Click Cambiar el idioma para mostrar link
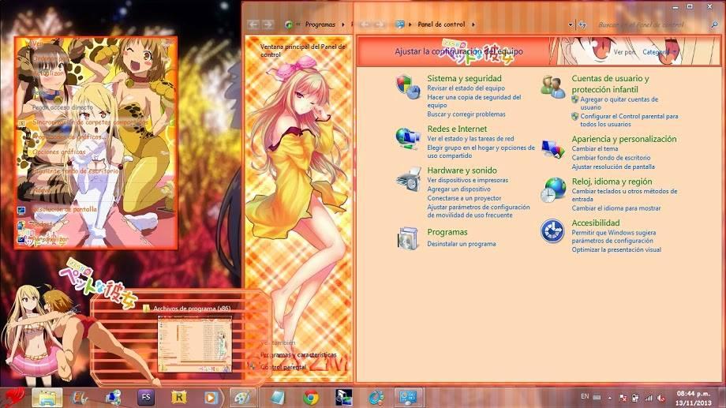Screen dimensions: 726x408 (x=616, y=208)
